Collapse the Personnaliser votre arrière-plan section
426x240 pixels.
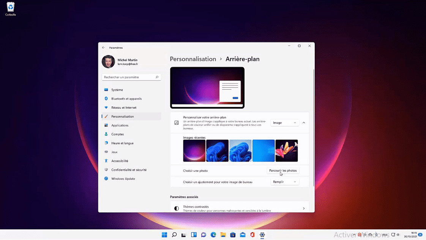click(x=303, y=123)
